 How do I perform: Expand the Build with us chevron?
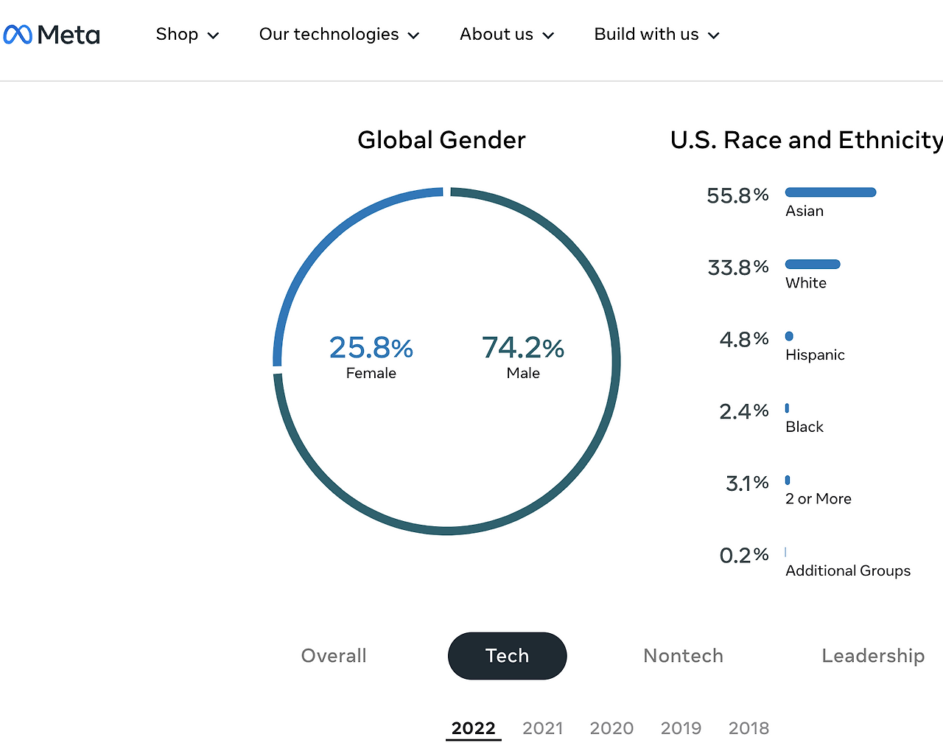point(713,35)
